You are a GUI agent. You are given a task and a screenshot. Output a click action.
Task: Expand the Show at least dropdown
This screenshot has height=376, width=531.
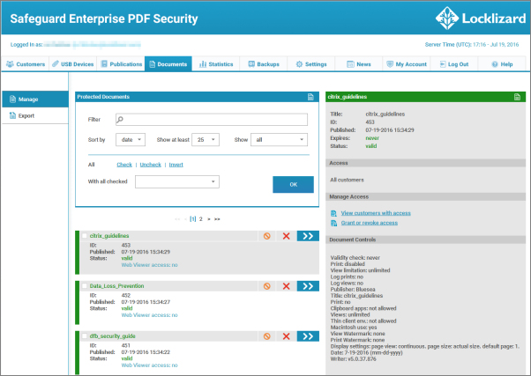[x=207, y=139]
